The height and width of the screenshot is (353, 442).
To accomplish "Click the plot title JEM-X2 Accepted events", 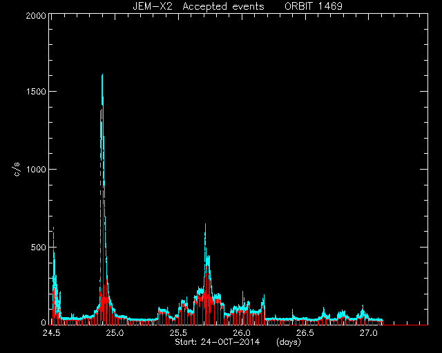I will pyautogui.click(x=198, y=6).
